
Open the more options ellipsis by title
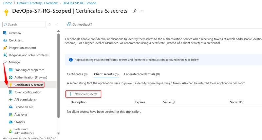142,11
